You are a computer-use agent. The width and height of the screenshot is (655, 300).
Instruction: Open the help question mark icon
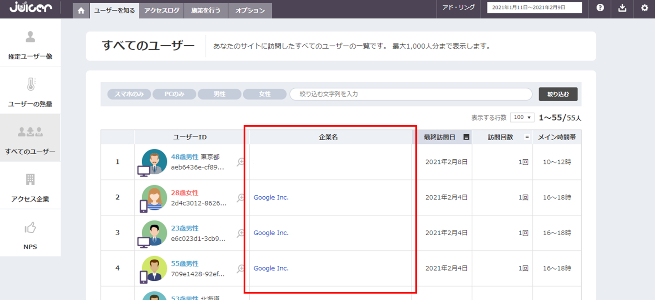[x=600, y=8]
